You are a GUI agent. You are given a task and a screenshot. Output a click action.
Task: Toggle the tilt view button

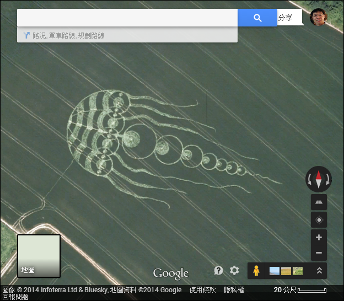319,202
